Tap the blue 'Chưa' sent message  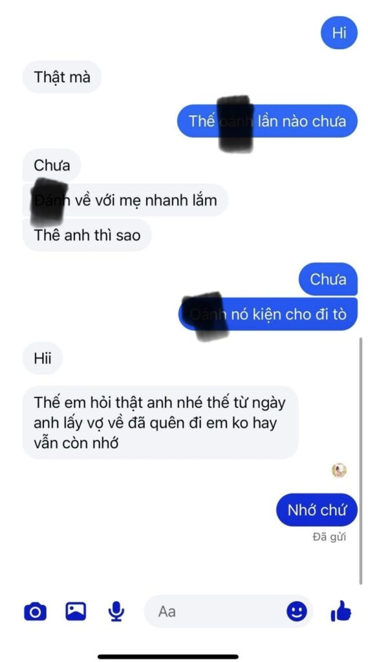(x=329, y=279)
